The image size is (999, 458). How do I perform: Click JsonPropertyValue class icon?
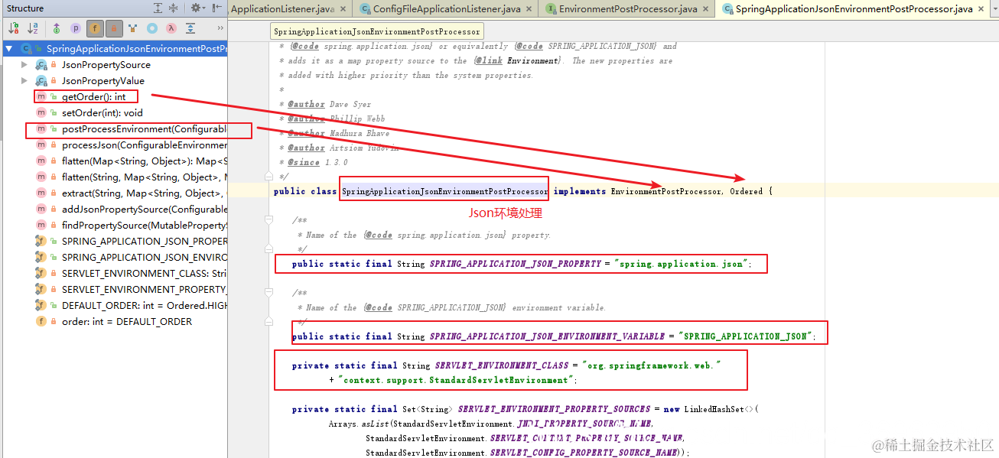[41, 81]
